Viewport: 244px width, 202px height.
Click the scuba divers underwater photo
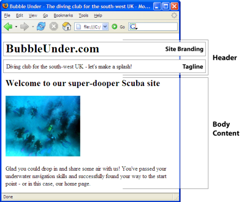click(43, 126)
